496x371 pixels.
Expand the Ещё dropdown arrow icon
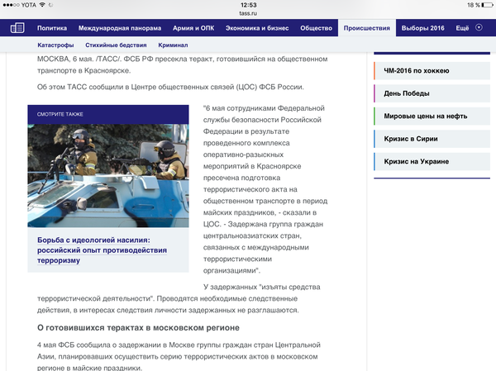(x=479, y=27)
